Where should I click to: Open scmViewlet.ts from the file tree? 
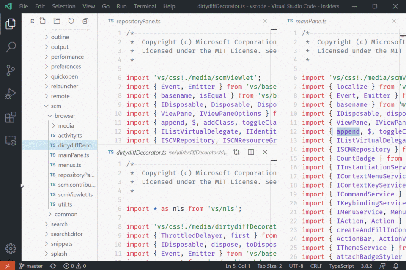pyautogui.click(x=75, y=195)
